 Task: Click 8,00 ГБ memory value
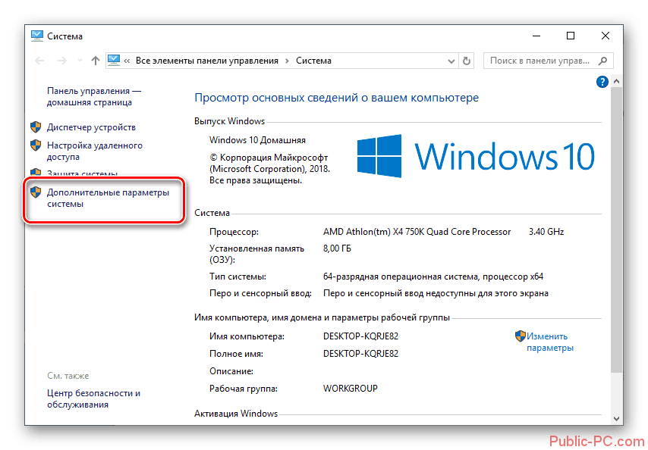point(337,248)
